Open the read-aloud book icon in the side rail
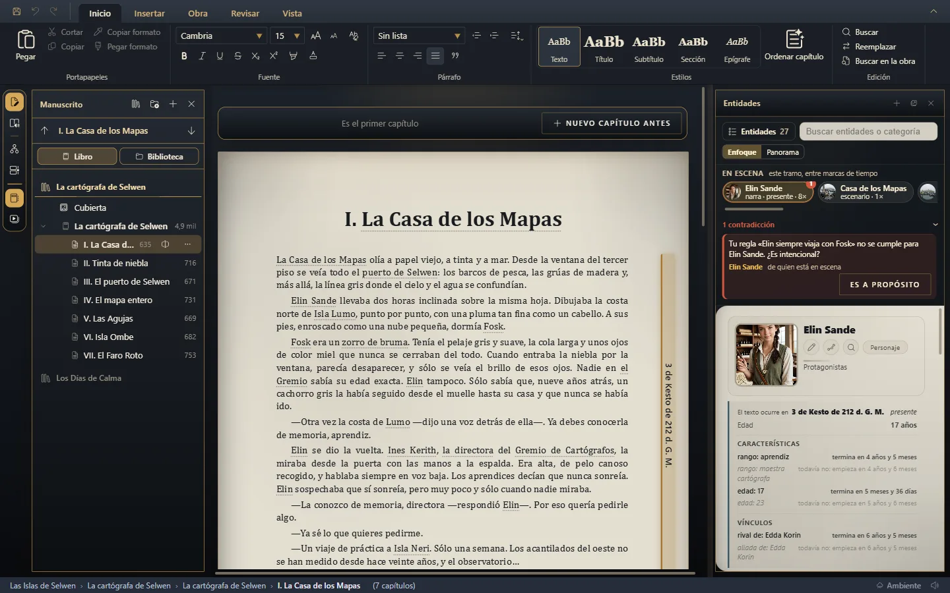The height and width of the screenshot is (593, 950). point(15,123)
